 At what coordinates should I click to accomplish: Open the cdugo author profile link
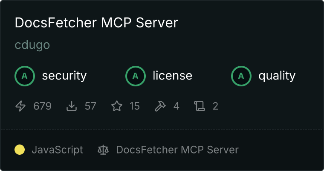point(32,45)
